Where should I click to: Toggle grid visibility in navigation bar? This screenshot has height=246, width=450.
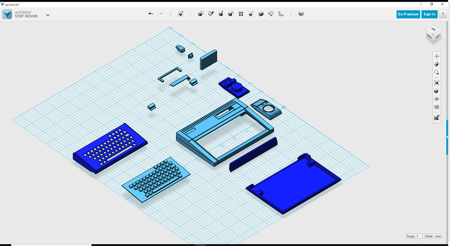[436, 107]
